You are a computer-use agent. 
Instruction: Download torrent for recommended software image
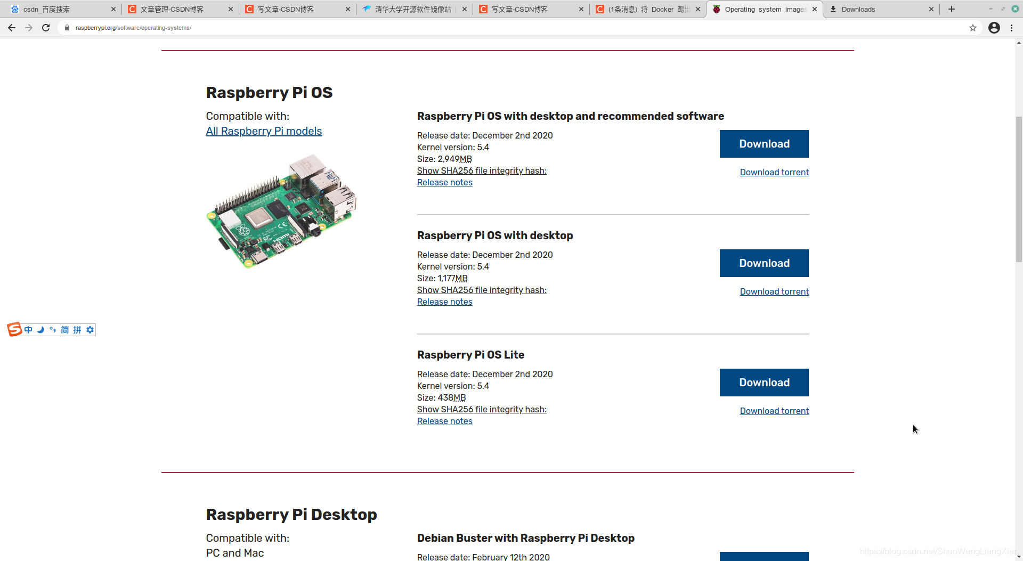774,172
